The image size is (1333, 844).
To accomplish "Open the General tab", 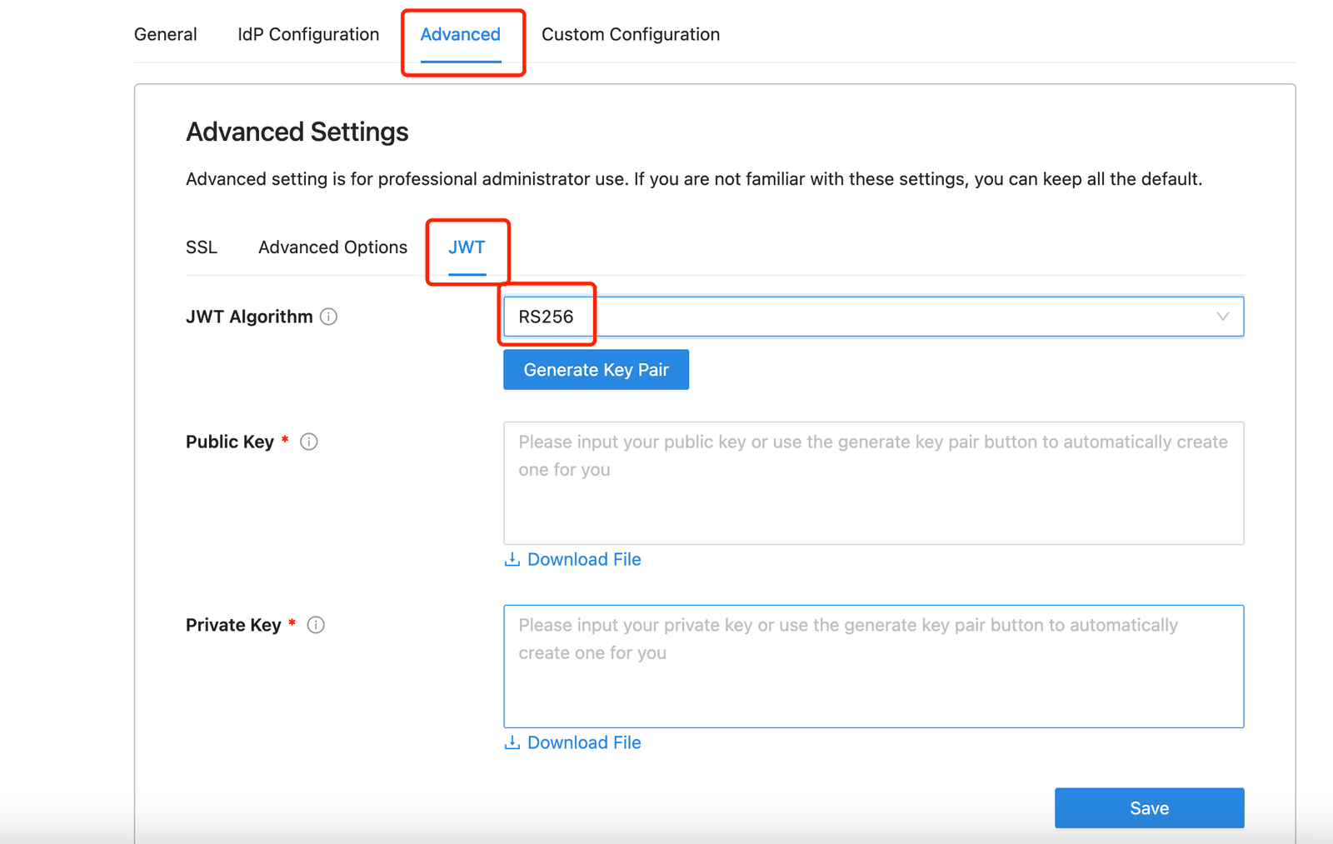I will [165, 34].
